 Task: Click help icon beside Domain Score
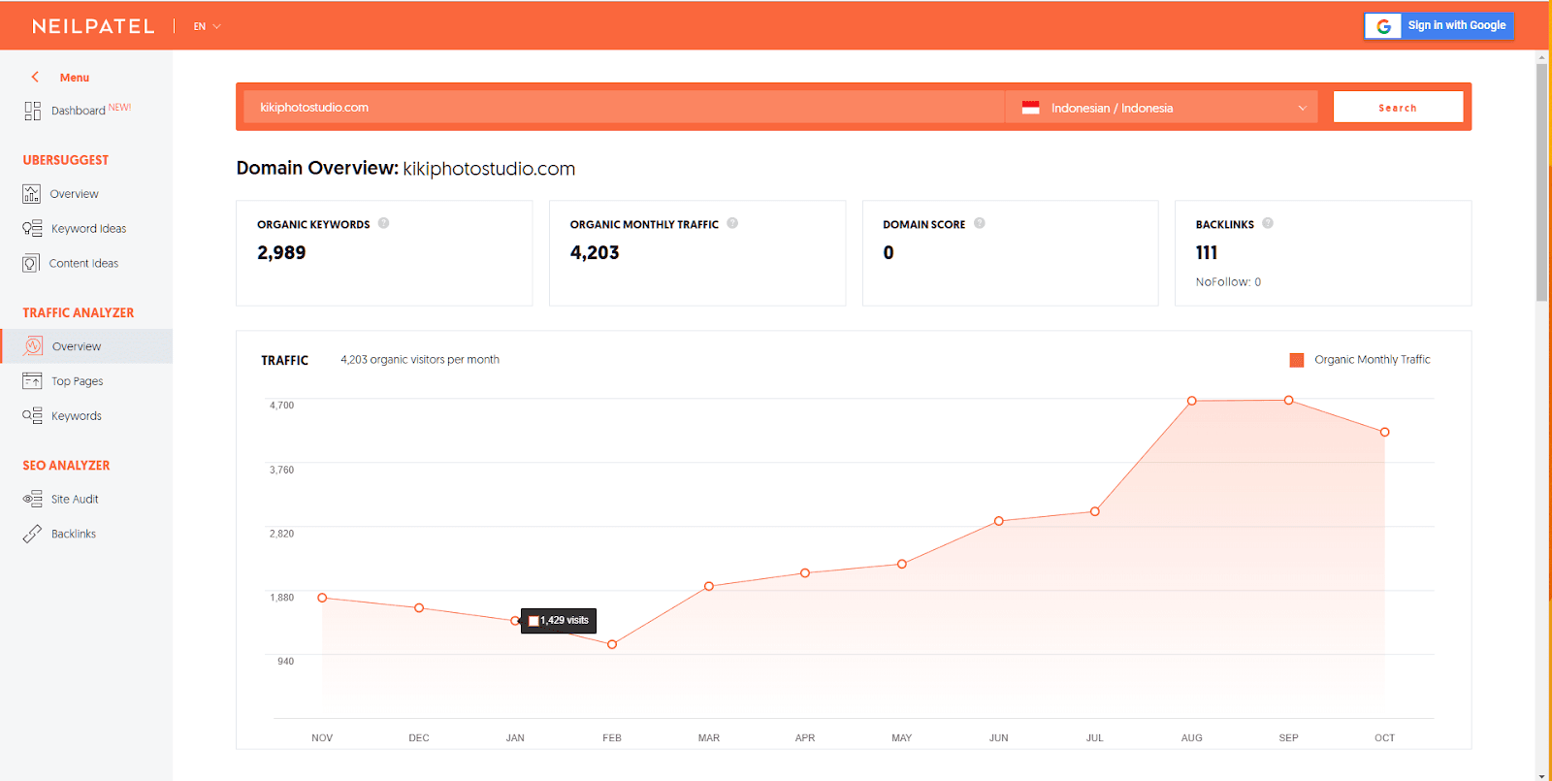[x=980, y=223]
